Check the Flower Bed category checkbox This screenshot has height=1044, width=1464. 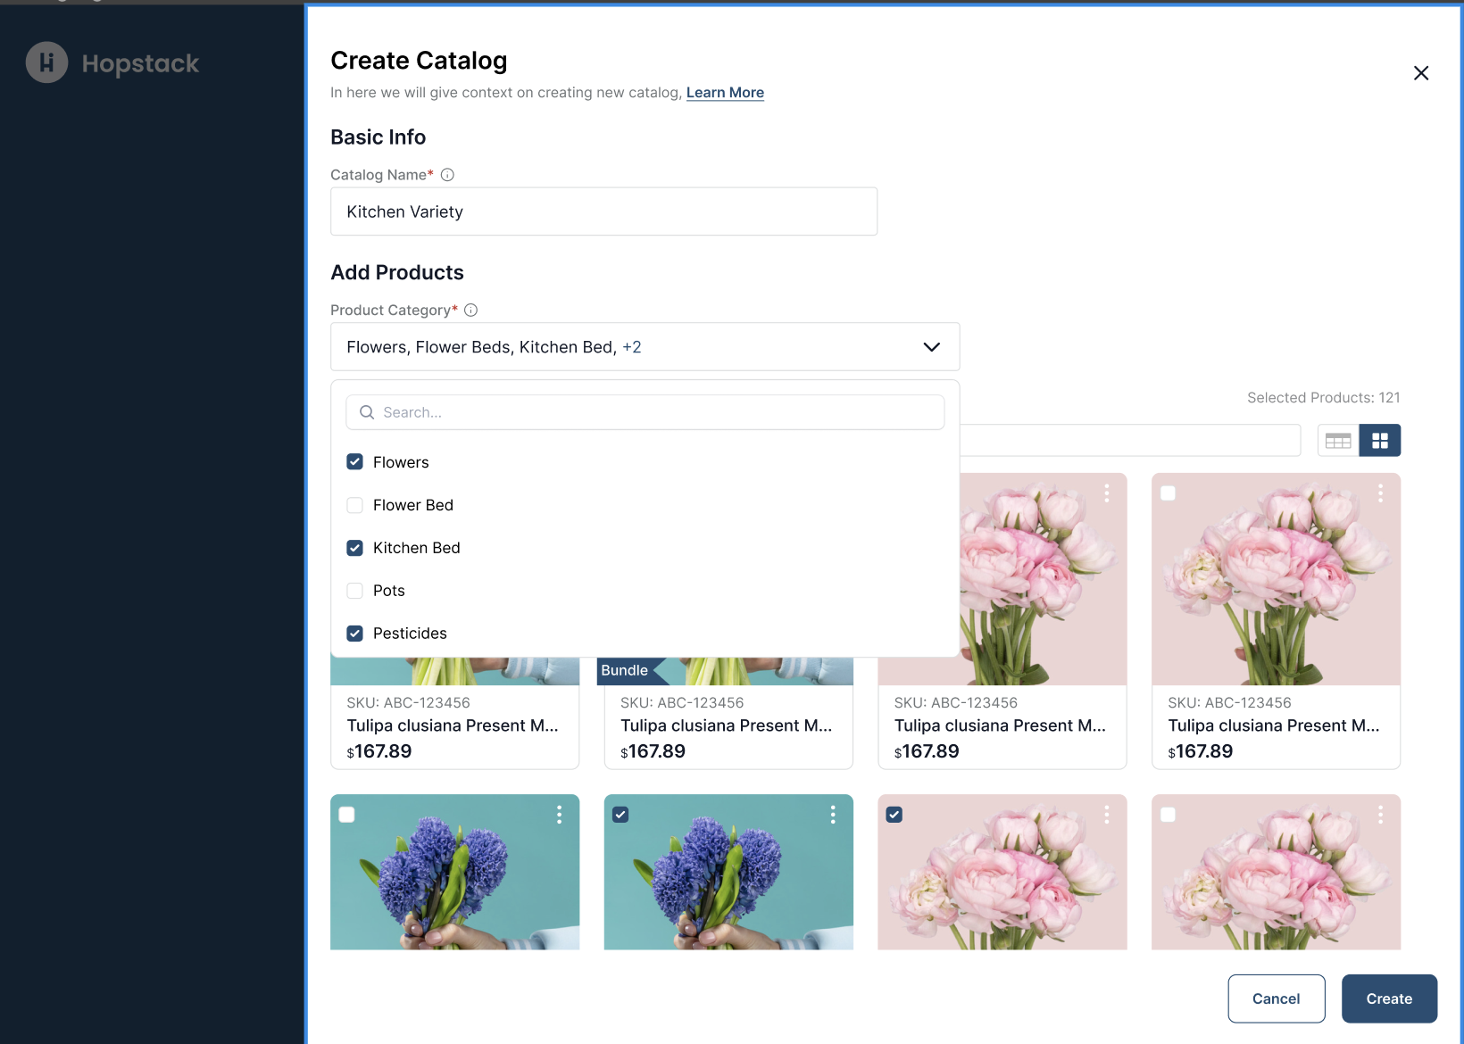(355, 505)
